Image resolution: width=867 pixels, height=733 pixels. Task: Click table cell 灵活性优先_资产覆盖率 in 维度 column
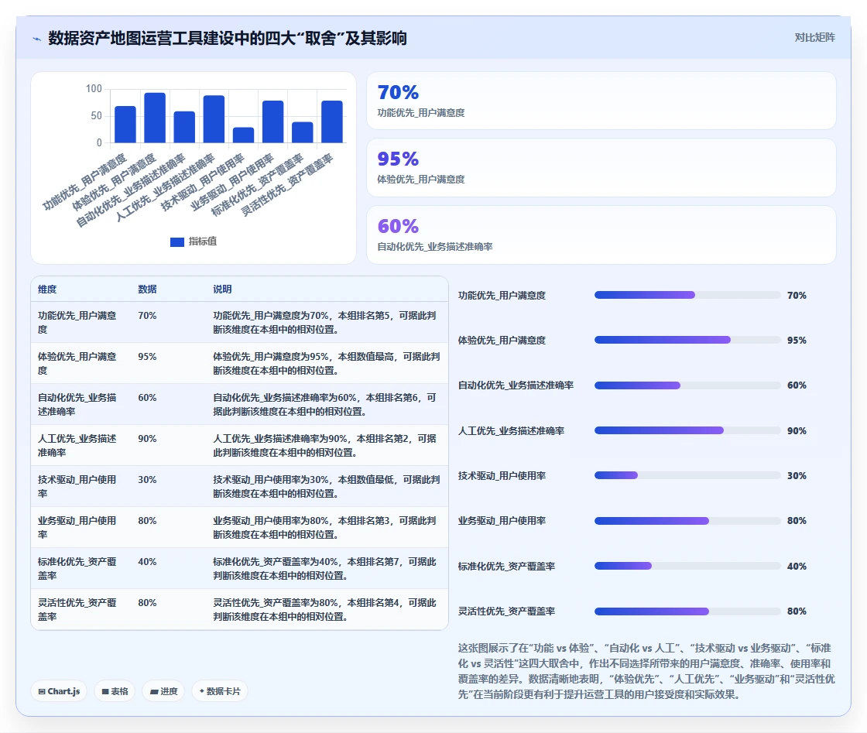point(77,609)
